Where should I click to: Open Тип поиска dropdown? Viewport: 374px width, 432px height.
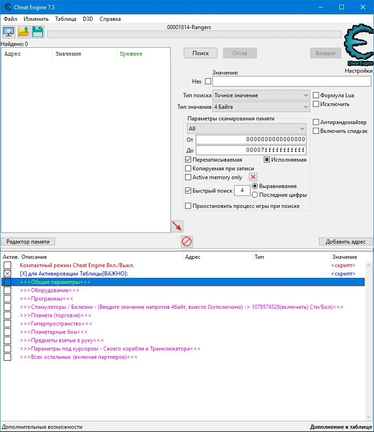(261, 95)
